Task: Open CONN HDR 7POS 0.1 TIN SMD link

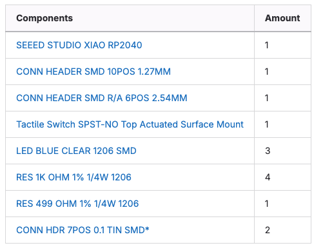Action: (83, 230)
